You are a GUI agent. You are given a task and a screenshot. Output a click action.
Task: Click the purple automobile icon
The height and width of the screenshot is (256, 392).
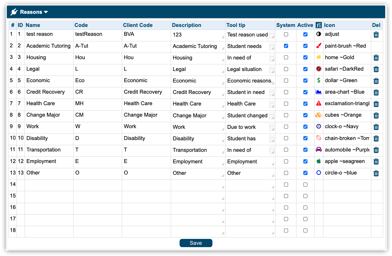(x=318, y=150)
